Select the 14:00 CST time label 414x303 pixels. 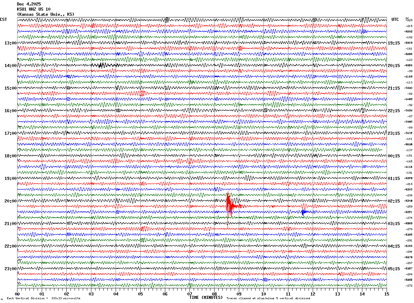[x=11, y=66]
